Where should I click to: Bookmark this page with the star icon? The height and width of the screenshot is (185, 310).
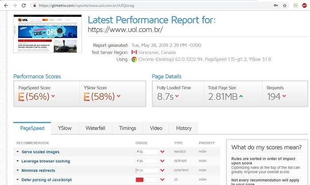[x=285, y=5]
